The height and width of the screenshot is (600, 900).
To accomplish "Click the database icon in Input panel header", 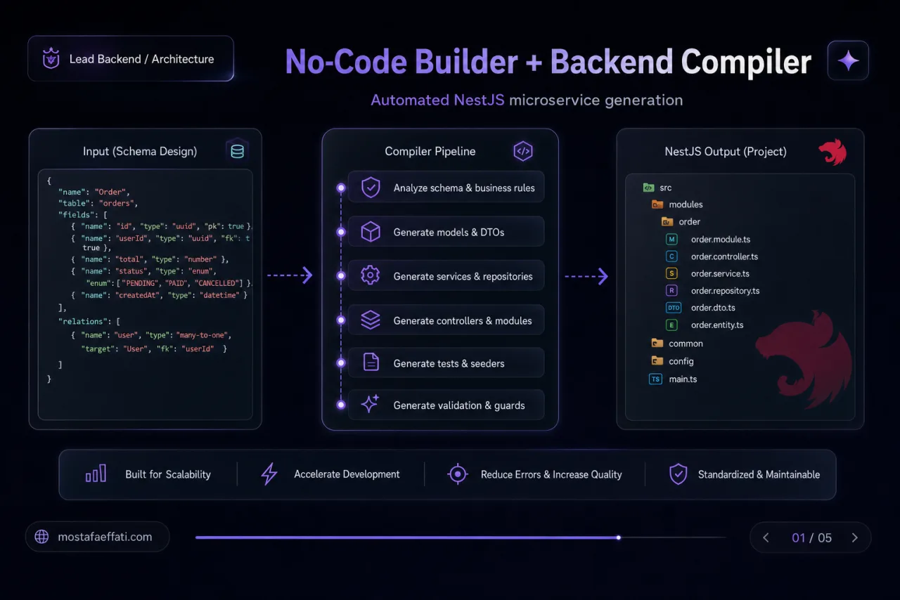I will (237, 151).
